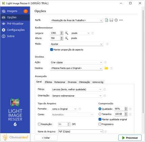
Task: Open the Ação dropdown showing Criar cópias
Action: pyautogui.click(x=76, y=62)
